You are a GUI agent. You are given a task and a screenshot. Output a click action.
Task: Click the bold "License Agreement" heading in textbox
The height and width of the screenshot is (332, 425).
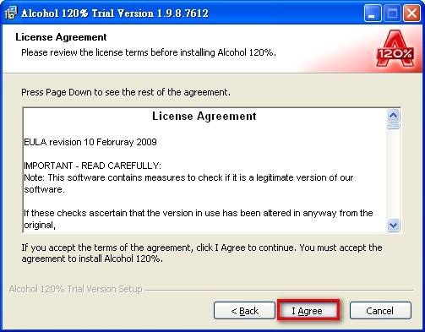pos(204,116)
